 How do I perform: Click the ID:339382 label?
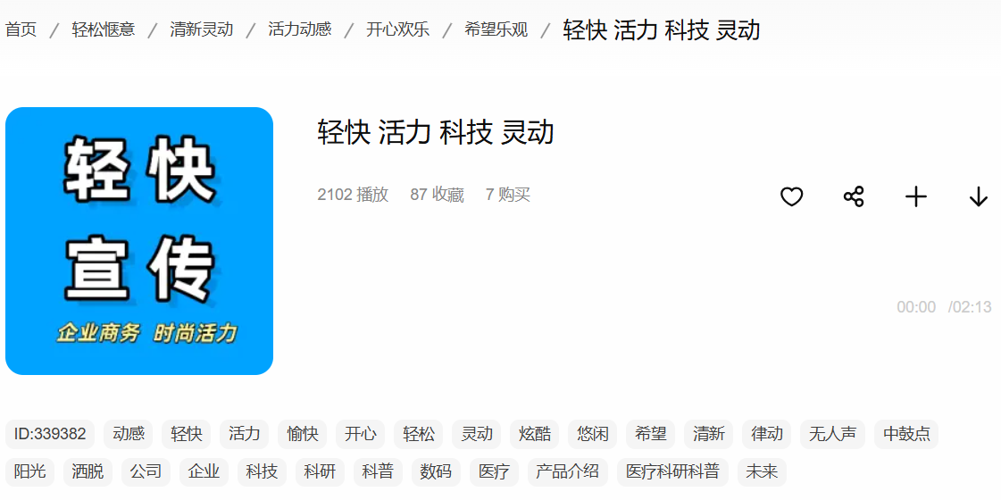tap(50, 434)
